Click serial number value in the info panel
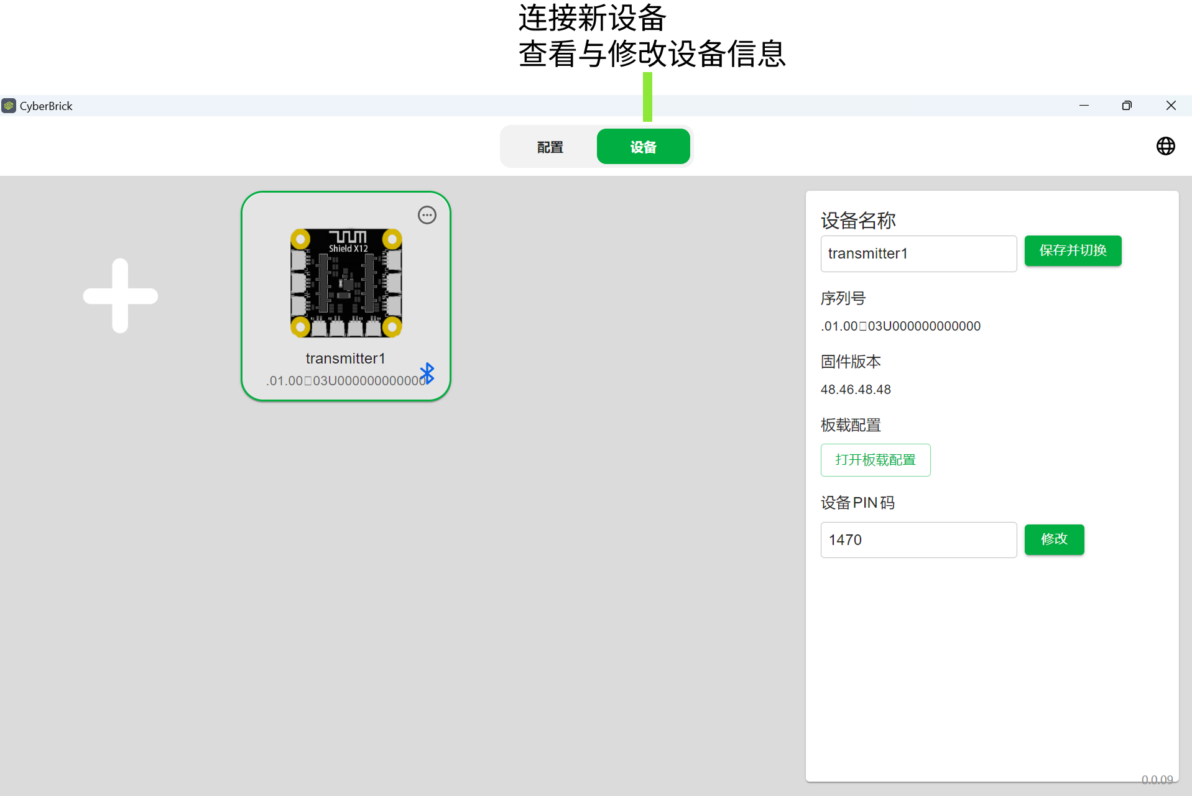The width and height of the screenshot is (1192, 796). (900, 326)
